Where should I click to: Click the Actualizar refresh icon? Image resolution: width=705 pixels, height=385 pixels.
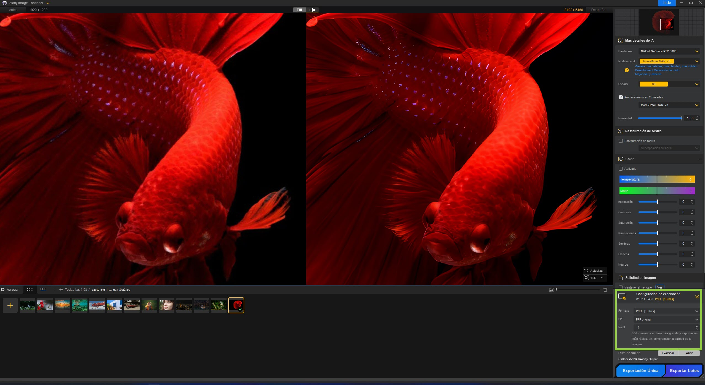(x=586, y=271)
